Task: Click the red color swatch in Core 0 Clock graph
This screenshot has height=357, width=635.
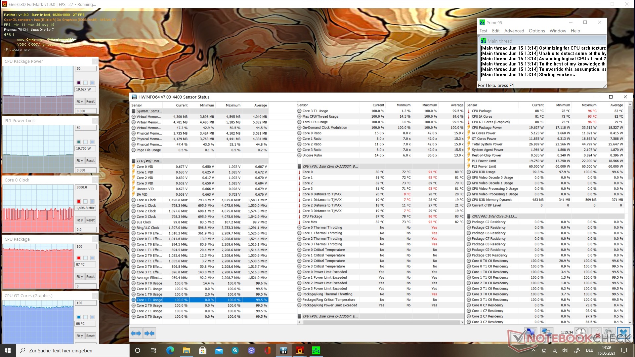Action: (79, 201)
